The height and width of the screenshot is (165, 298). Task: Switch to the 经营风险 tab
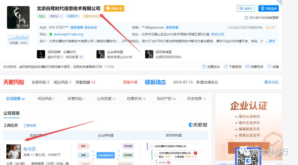(76, 99)
